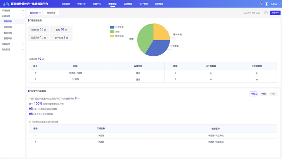282x159 pixels.
Task: Toggle 缓冲水箱 legend item in chart
Action: 117,36
